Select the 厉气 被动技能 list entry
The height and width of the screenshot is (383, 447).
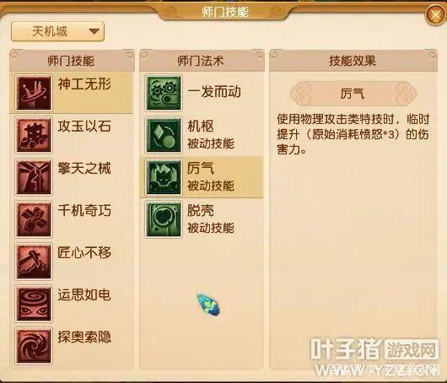click(202, 177)
